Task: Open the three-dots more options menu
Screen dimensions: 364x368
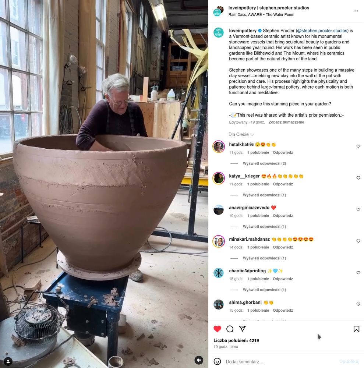Action: tap(356, 11)
